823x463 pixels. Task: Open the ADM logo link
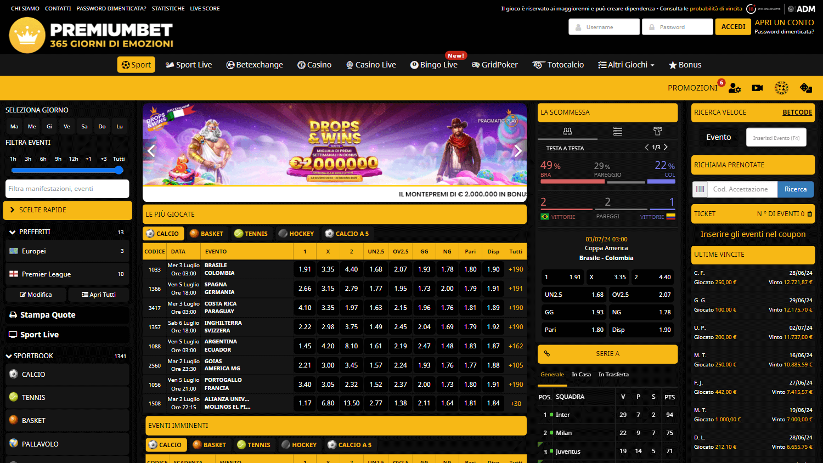click(802, 9)
